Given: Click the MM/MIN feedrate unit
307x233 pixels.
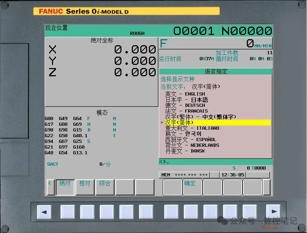Looking at the screenshot, I should pos(263,46).
